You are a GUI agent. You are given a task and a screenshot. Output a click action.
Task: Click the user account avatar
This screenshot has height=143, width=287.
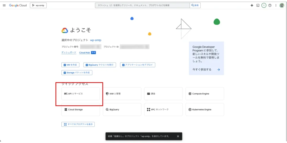point(282,5)
